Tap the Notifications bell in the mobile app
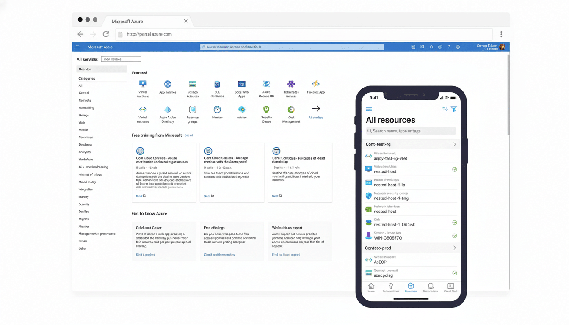Screen dimensions: 569x325 click(x=430, y=287)
